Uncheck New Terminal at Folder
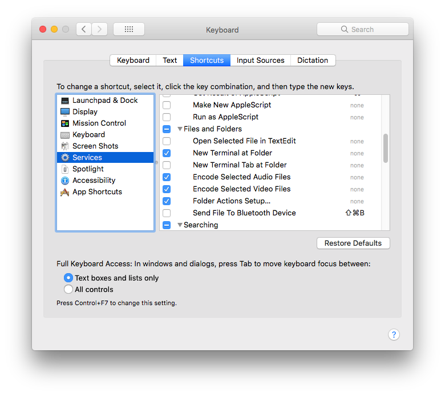 click(x=167, y=153)
